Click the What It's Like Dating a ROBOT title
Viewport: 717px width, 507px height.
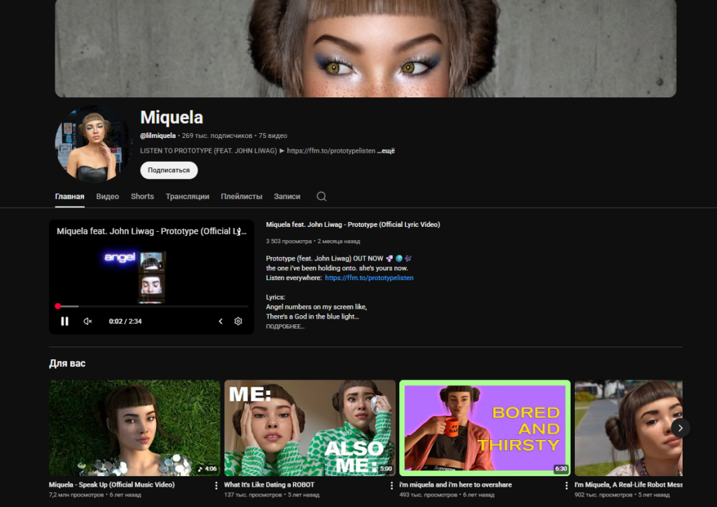tap(270, 485)
